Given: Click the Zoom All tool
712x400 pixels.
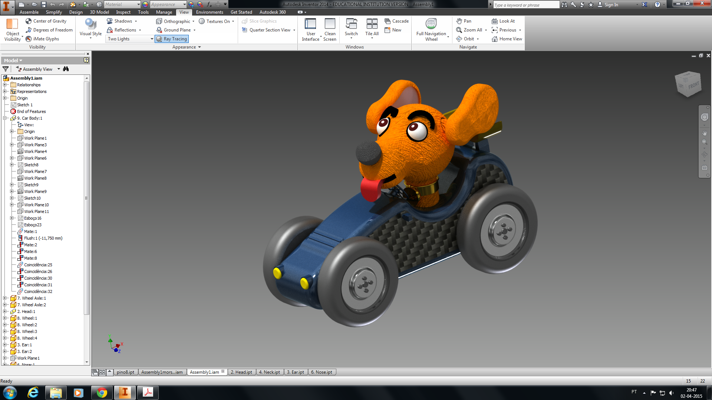Looking at the screenshot, I should pos(469,30).
